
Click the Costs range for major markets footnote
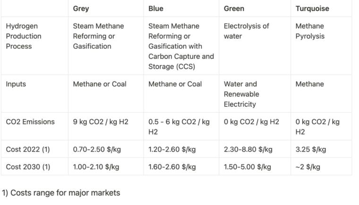61,193
